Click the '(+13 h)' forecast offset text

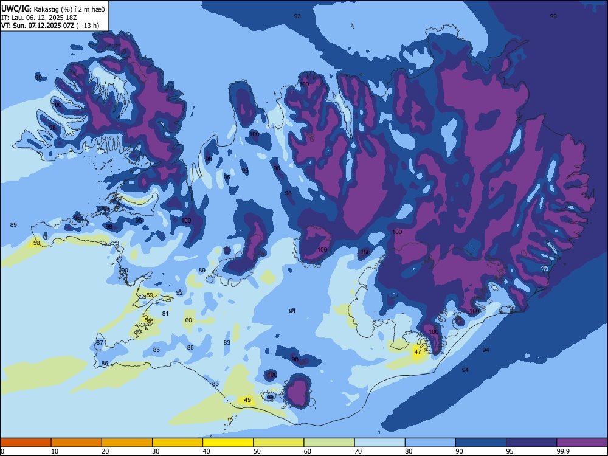tap(88, 26)
